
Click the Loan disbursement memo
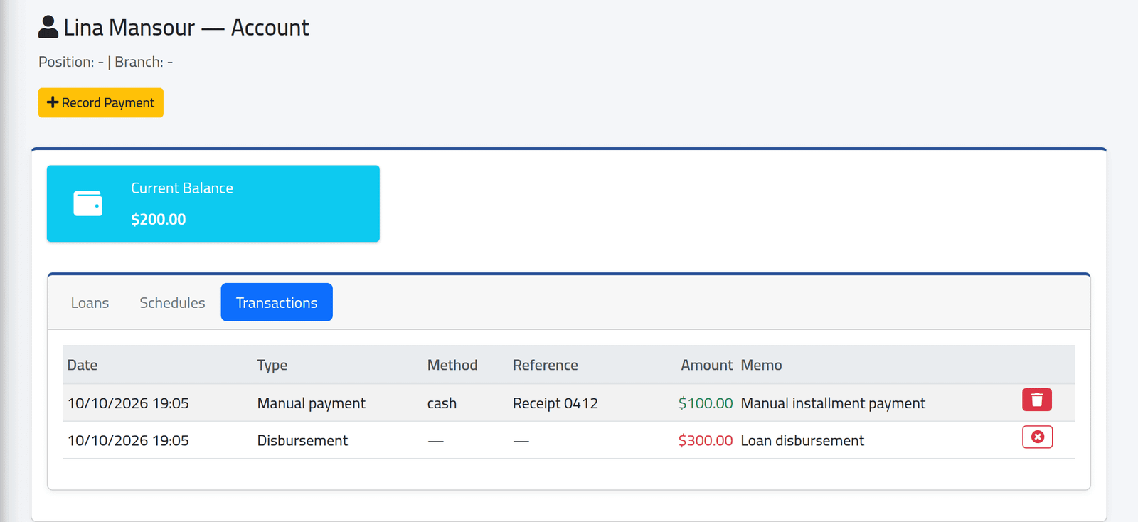[802, 440]
